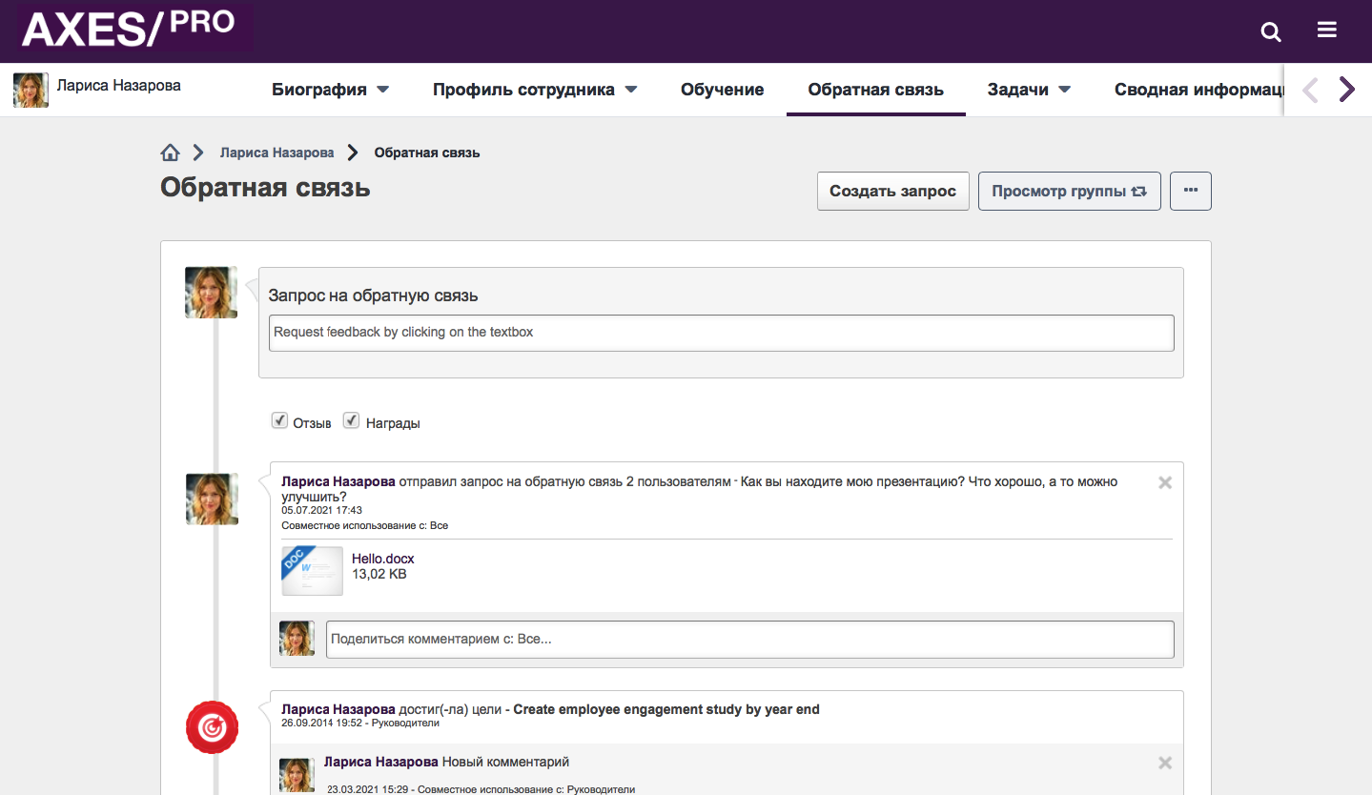Image resolution: width=1372 pixels, height=795 pixels.
Task: Click the Просмотр группы button
Action: coord(1070,191)
